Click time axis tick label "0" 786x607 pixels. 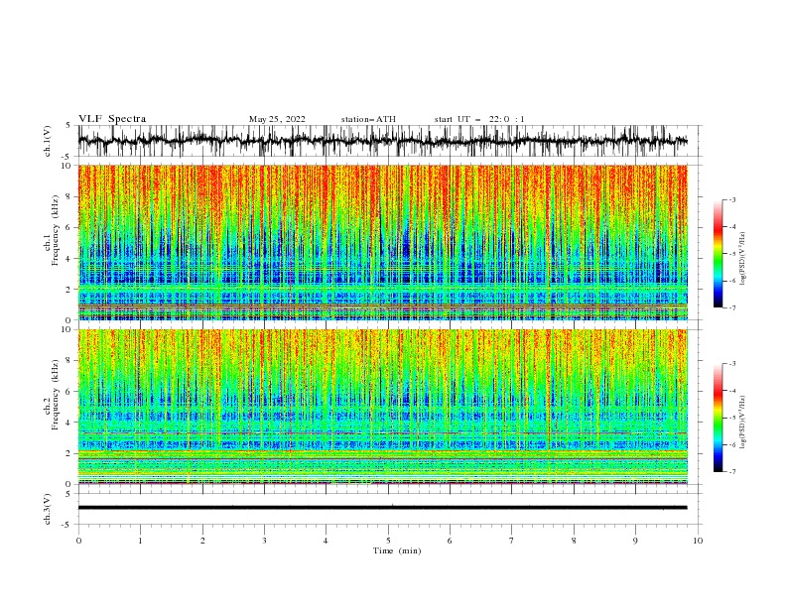click(78, 541)
